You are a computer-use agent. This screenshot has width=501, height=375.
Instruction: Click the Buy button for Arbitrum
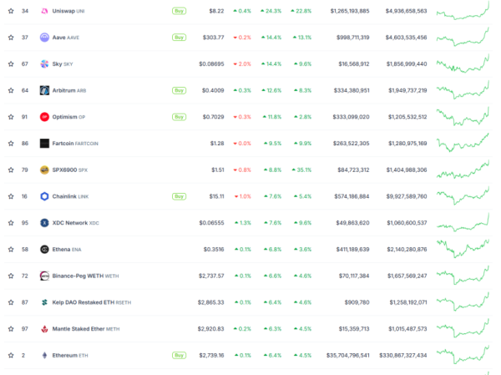coord(179,90)
